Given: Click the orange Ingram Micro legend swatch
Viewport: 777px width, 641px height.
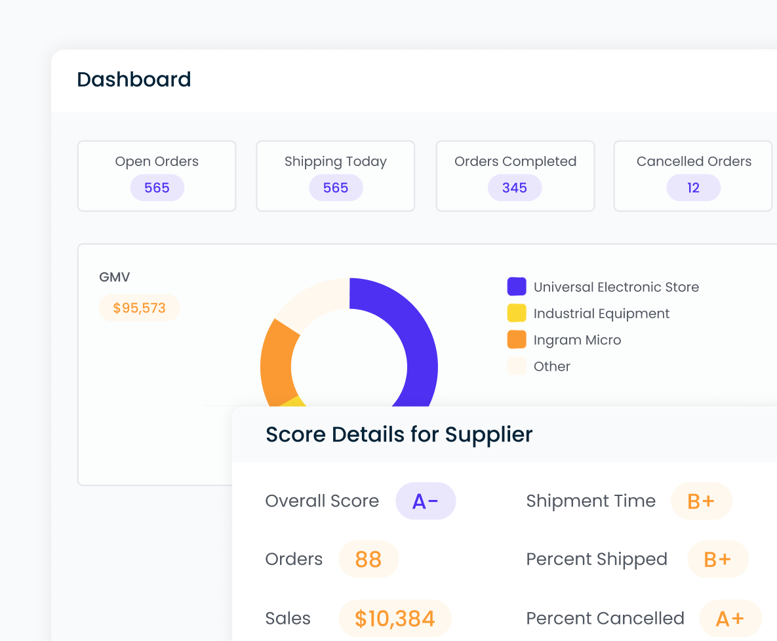Looking at the screenshot, I should coord(517,340).
